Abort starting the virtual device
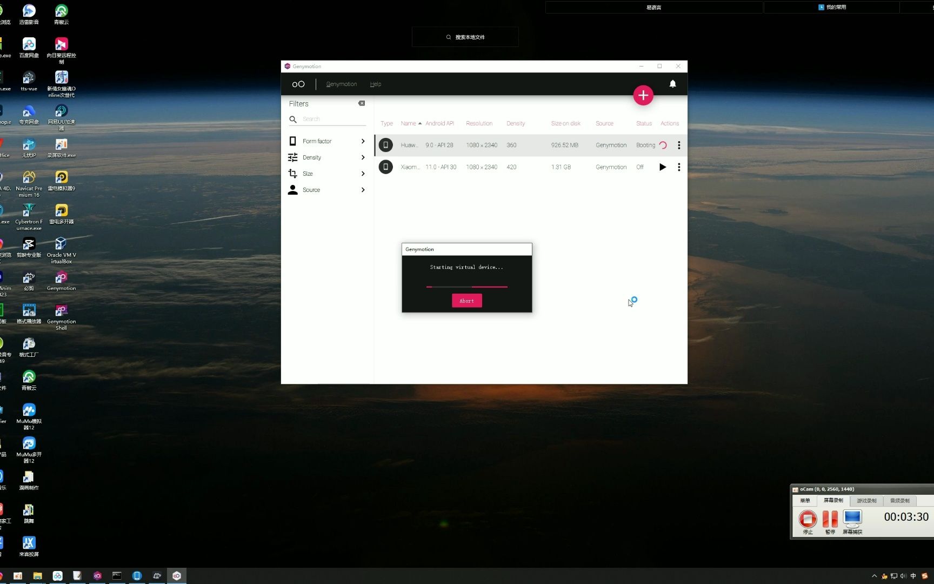The image size is (934, 584). (466, 301)
